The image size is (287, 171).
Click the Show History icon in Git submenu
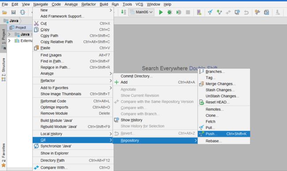(117, 120)
